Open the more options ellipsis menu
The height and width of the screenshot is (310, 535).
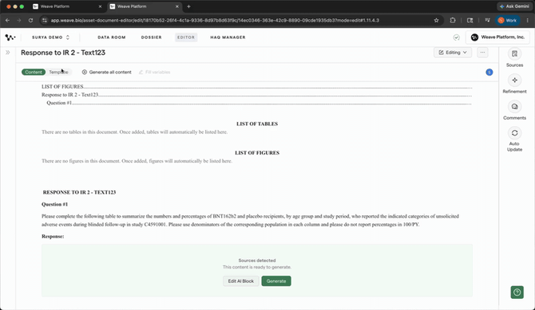[482, 53]
